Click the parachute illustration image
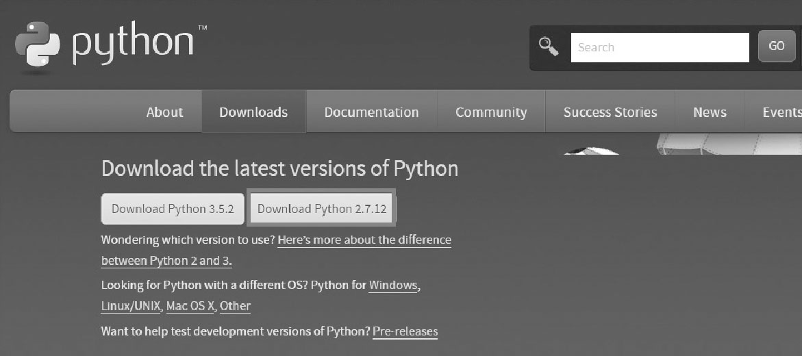 (682, 144)
